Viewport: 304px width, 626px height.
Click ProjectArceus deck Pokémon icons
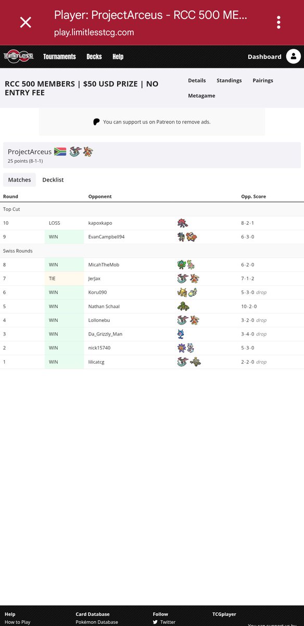(81, 152)
